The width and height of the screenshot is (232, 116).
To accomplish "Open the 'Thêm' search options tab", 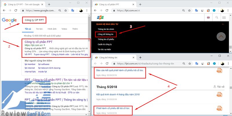I will pos(75,29).
